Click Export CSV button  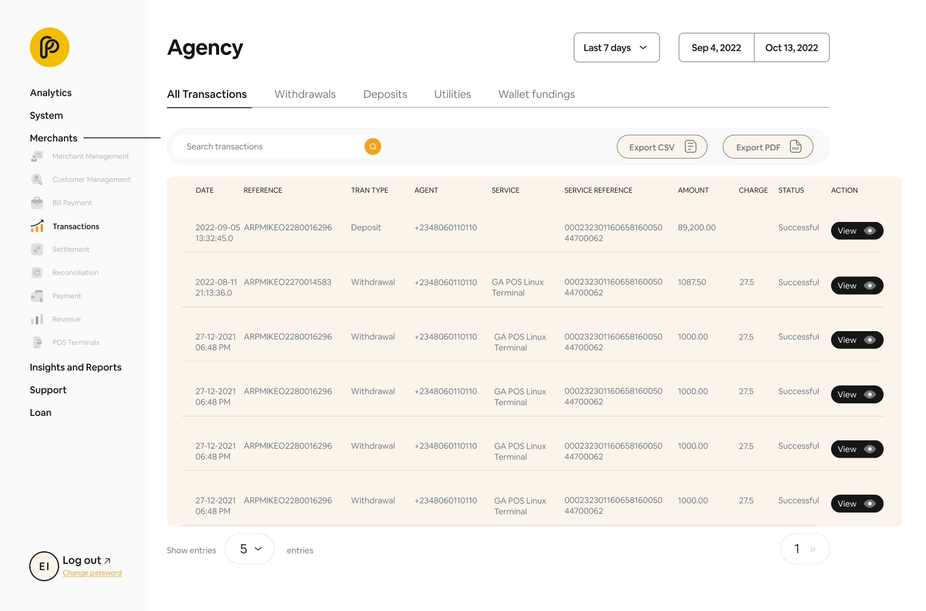point(662,147)
